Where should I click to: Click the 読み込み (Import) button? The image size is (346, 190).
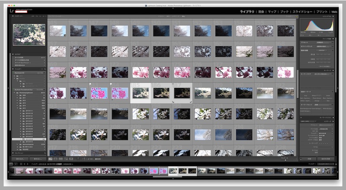tap(21, 159)
